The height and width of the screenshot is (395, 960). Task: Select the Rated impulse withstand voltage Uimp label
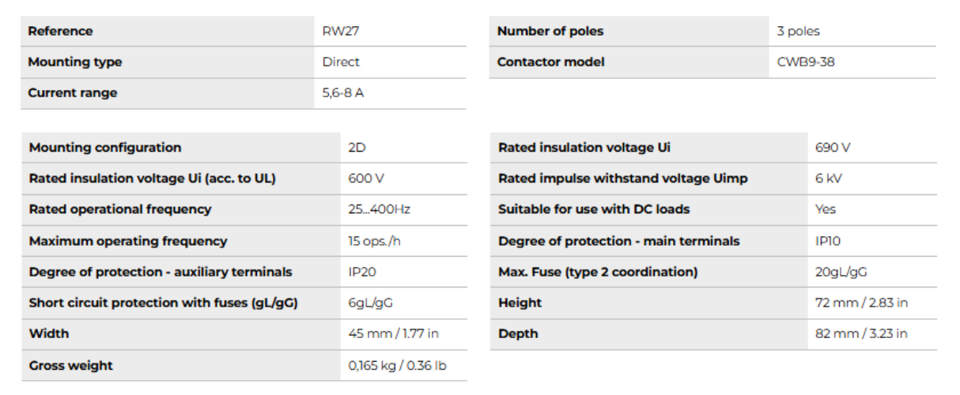pos(623,179)
